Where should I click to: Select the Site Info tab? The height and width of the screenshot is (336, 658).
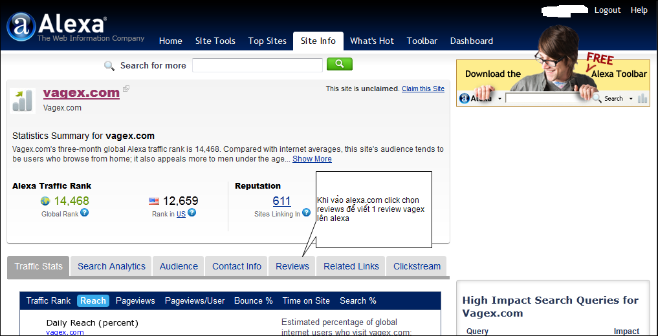(318, 41)
